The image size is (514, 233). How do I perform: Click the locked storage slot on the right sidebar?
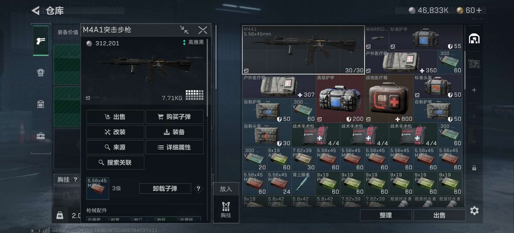474,168
